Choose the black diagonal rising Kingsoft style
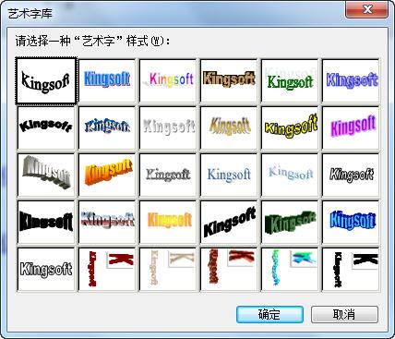Image resolution: width=395 pixels, height=339 pixels. (229, 222)
